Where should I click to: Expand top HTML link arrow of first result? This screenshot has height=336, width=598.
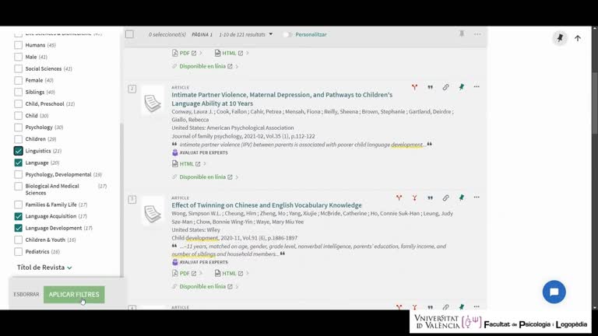pos(247,53)
